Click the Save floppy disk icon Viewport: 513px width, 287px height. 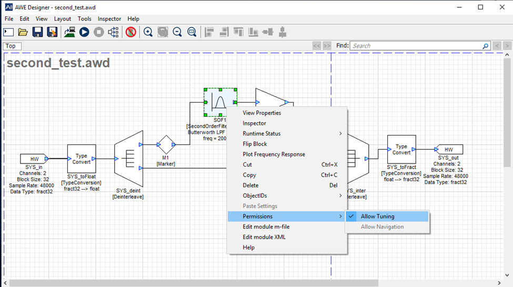pos(37,32)
